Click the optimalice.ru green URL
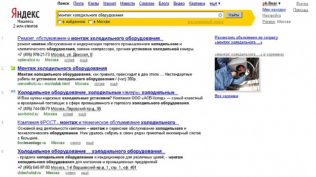Viewport: 316px width, 177px height. pyautogui.click(x=29, y=60)
